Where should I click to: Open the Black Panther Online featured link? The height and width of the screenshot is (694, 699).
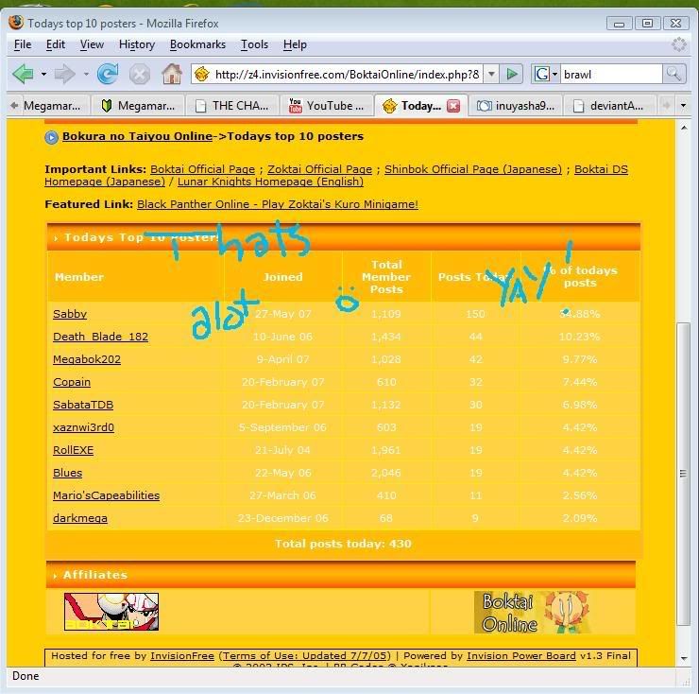click(278, 204)
